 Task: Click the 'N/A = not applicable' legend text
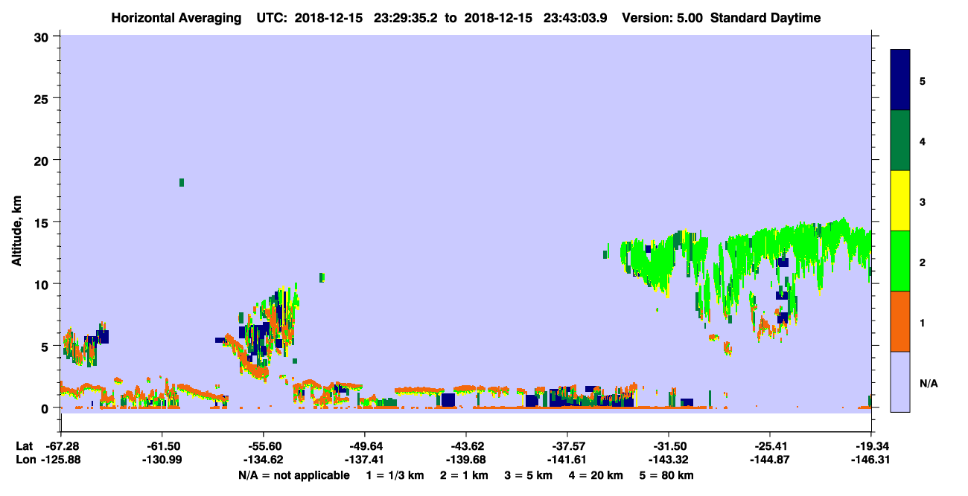pos(293,475)
